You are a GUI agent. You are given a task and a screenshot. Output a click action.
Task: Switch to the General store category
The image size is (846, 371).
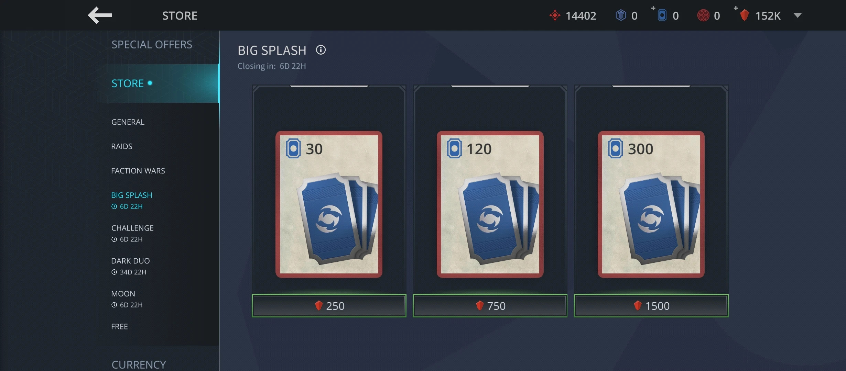[128, 122]
